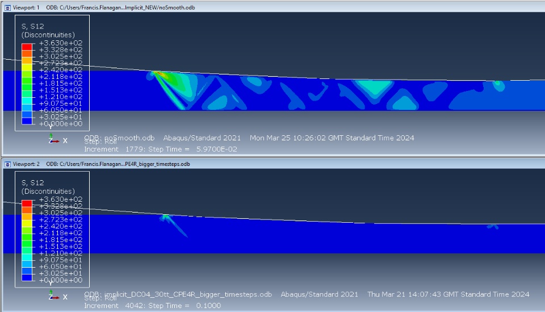The height and width of the screenshot is (312, 545).
Task: Open the Viewport 2 menu icon
Action: point(7,164)
